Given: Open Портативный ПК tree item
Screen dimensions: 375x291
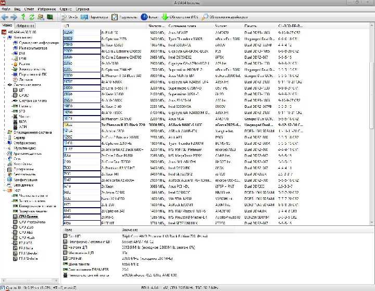Looking at the screenshot, I should tap(30, 74).
